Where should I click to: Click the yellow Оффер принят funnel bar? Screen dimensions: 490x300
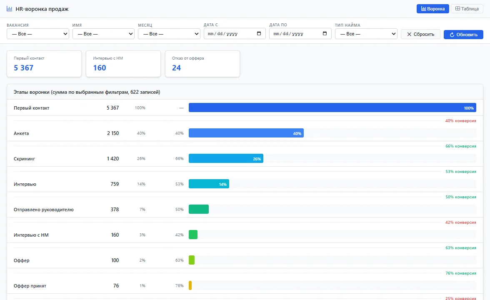pyautogui.click(x=190, y=286)
